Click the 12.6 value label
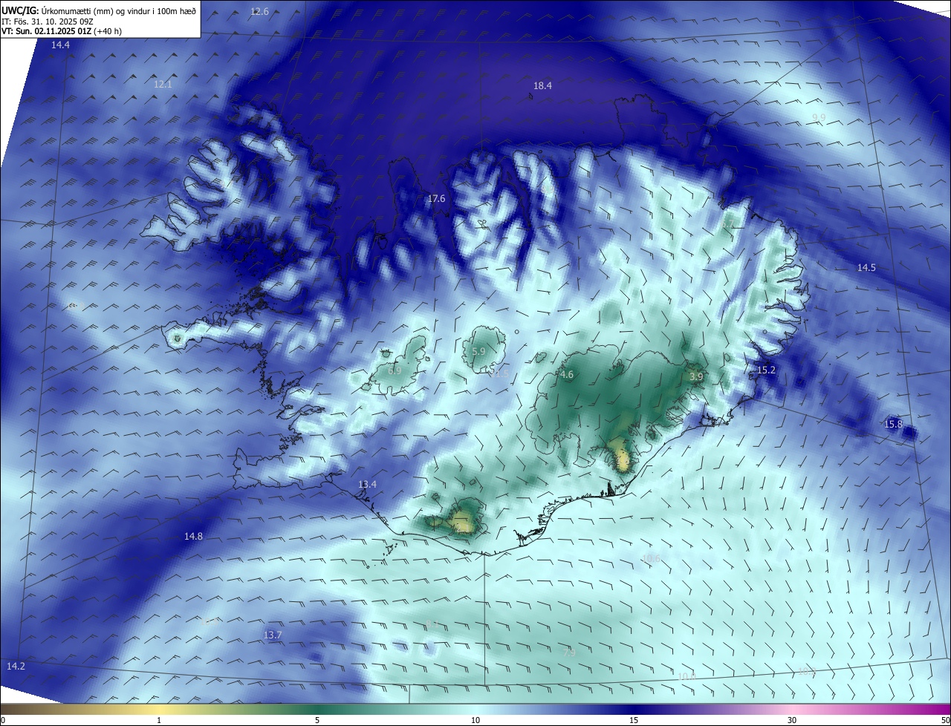951x726 pixels. pyautogui.click(x=259, y=11)
